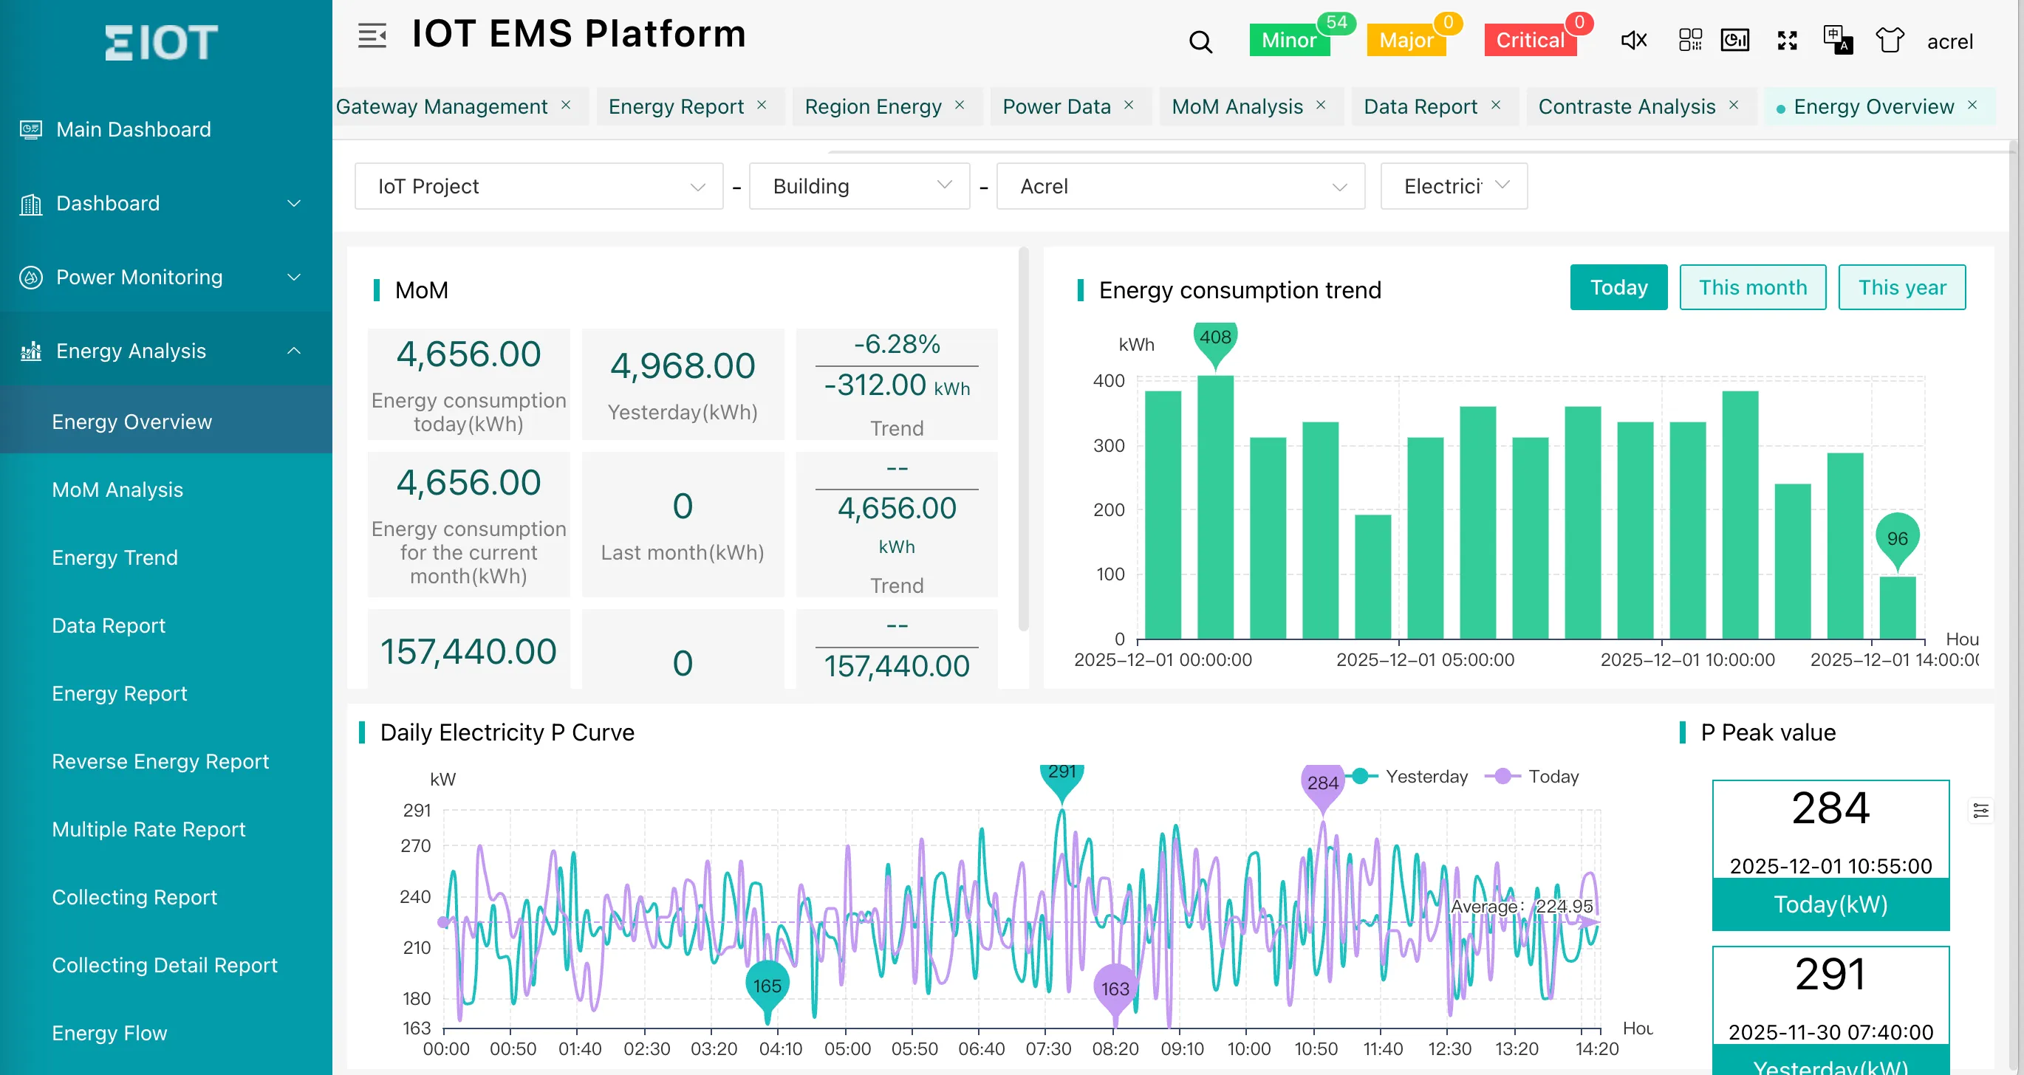Switch language with the translate icon
This screenshot has width=2024, height=1075.
pyautogui.click(x=1837, y=40)
